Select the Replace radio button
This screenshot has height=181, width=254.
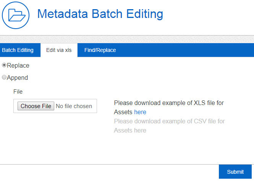point(4,65)
